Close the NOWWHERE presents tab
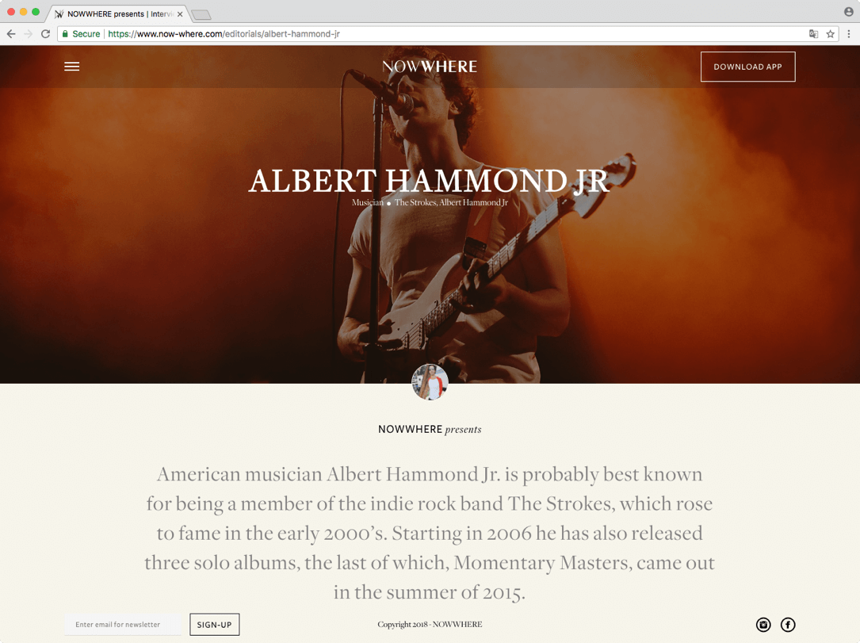Viewport: 860px width, 643px height. (x=180, y=14)
